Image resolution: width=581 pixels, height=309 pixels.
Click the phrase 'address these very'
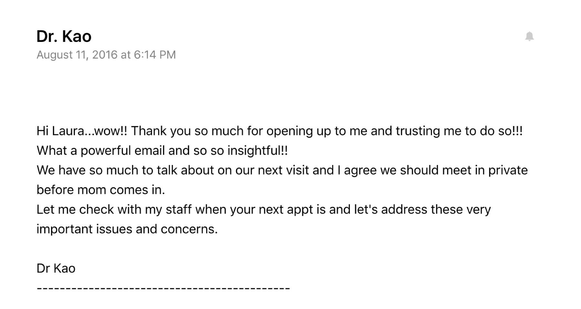(436, 209)
